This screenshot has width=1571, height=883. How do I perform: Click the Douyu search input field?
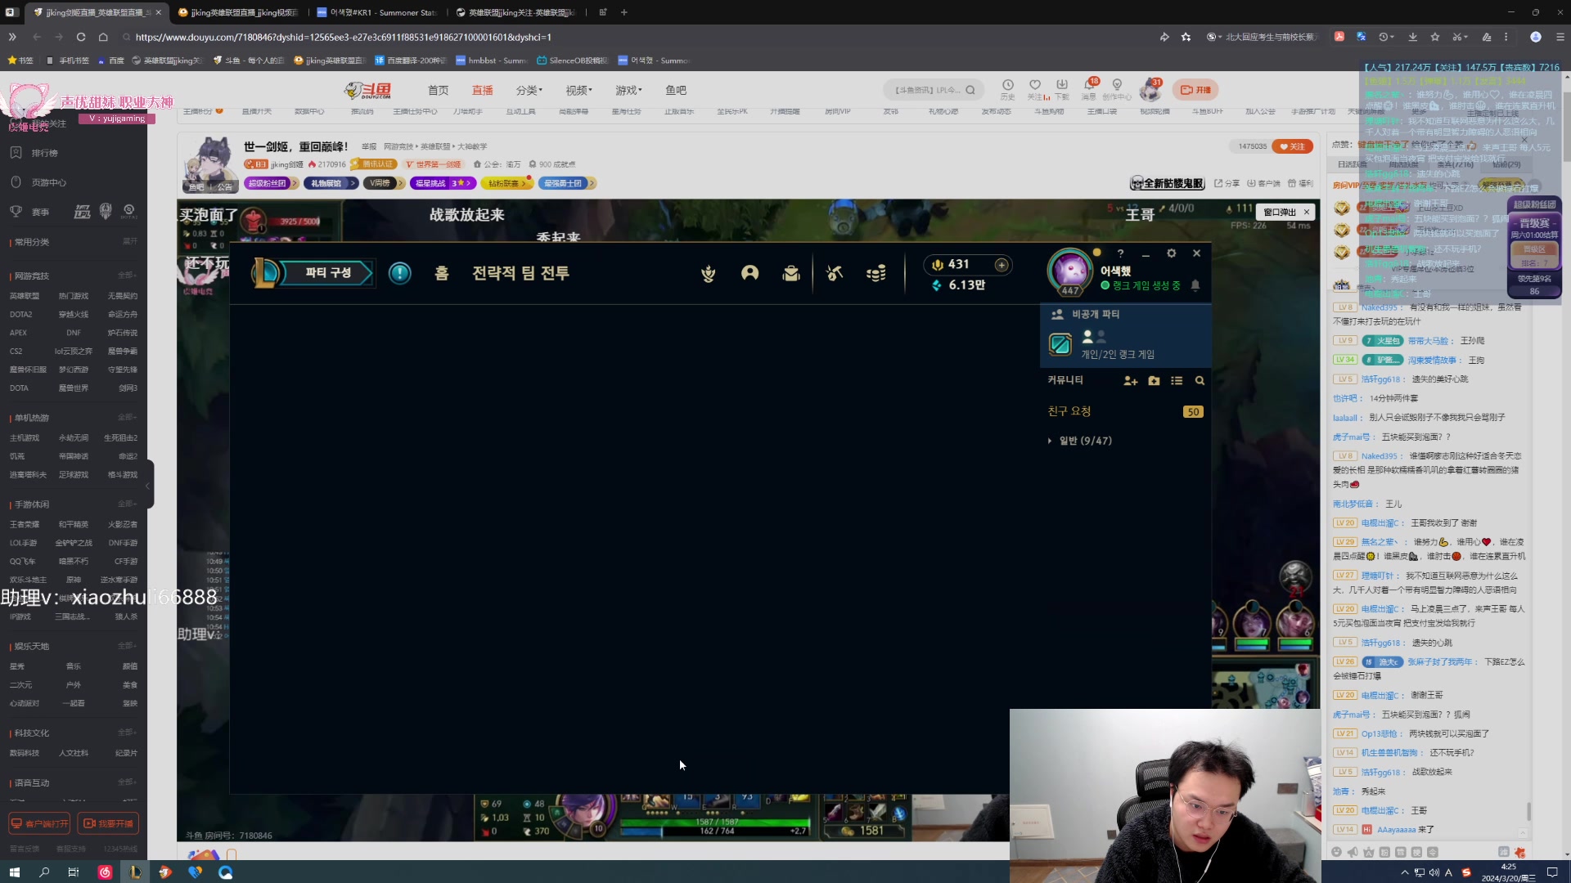[x=926, y=90]
